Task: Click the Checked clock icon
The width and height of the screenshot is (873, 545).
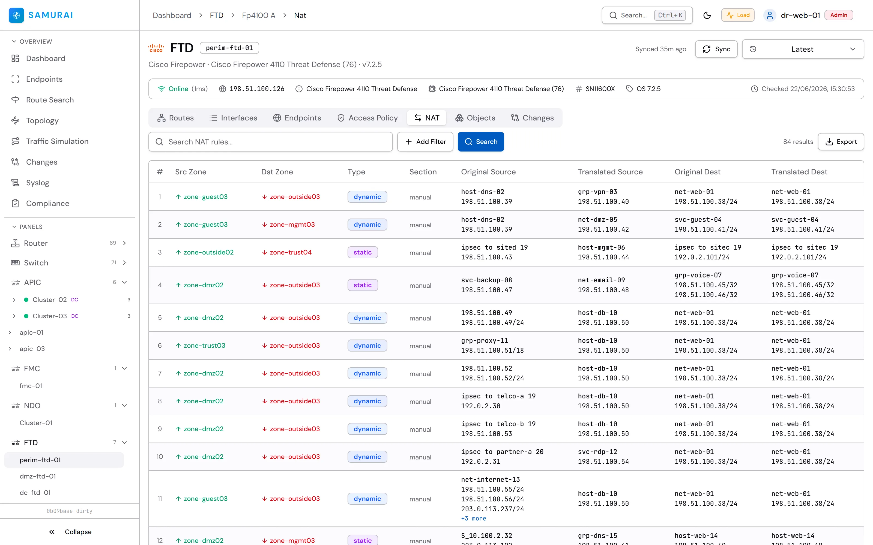Action: pos(754,89)
